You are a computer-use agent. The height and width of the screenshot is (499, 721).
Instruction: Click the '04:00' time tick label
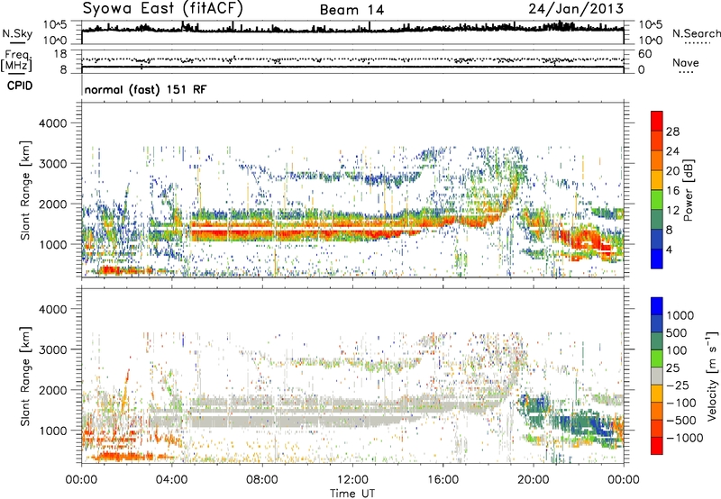coord(172,480)
